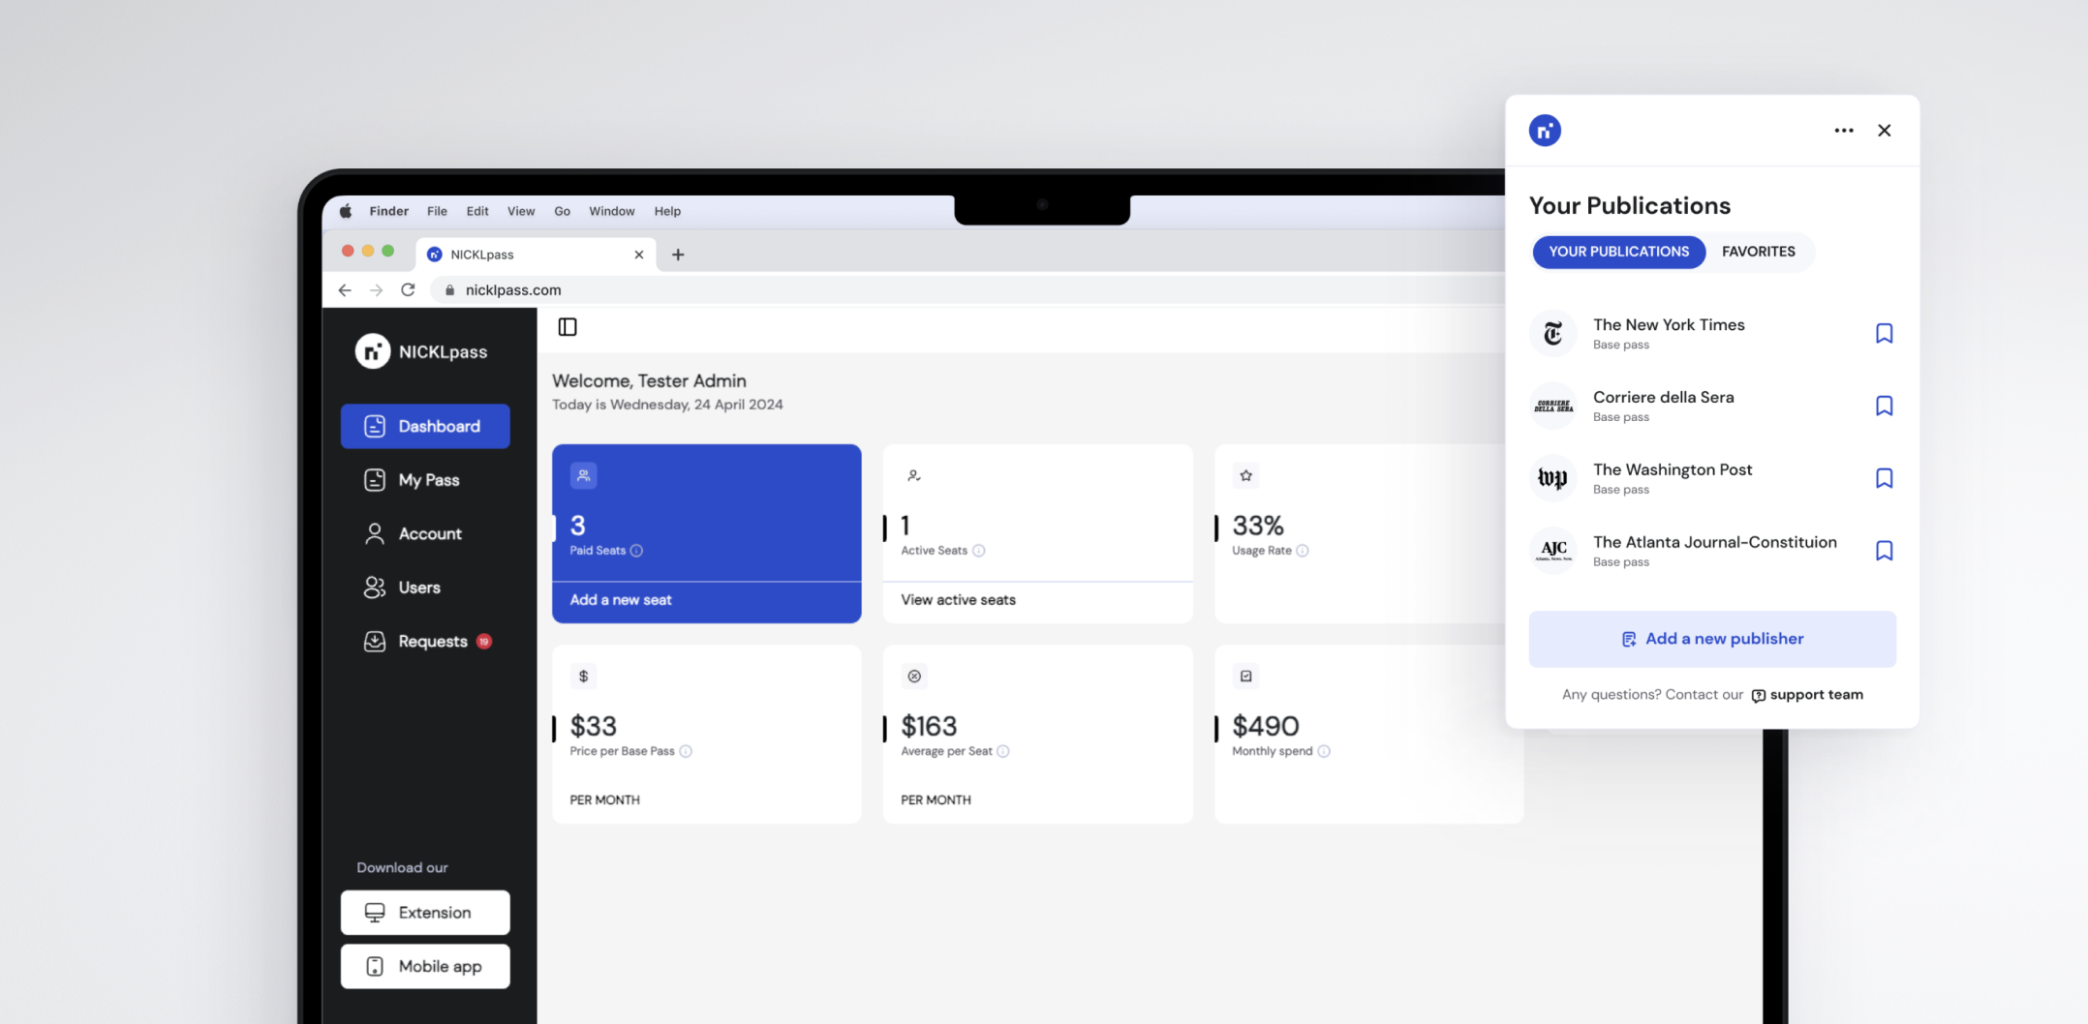Show info for Paid Seats
Viewport: 2088px width, 1024px height.
tap(636, 551)
